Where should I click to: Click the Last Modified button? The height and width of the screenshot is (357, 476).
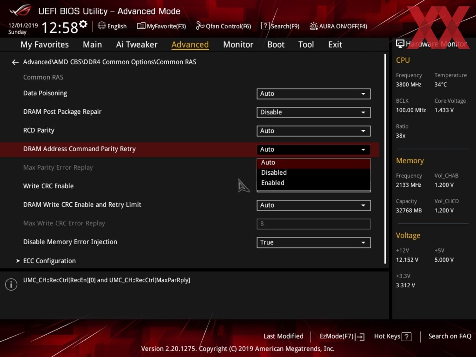(x=283, y=336)
